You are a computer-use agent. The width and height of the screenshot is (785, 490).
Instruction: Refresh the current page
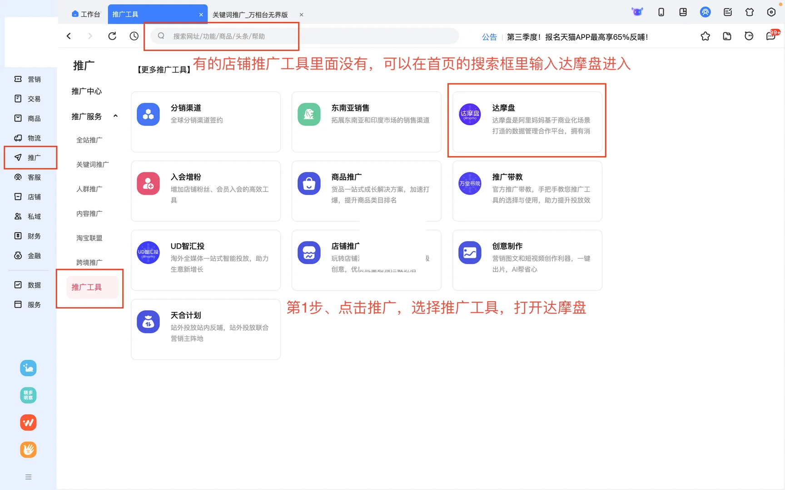[x=112, y=36]
